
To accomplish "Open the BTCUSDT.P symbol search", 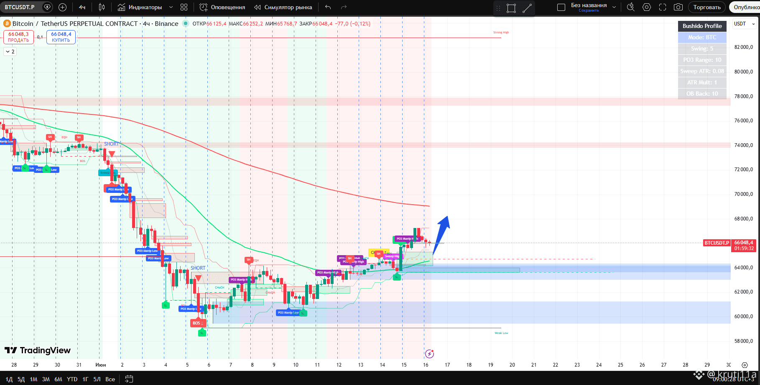I will pos(20,7).
